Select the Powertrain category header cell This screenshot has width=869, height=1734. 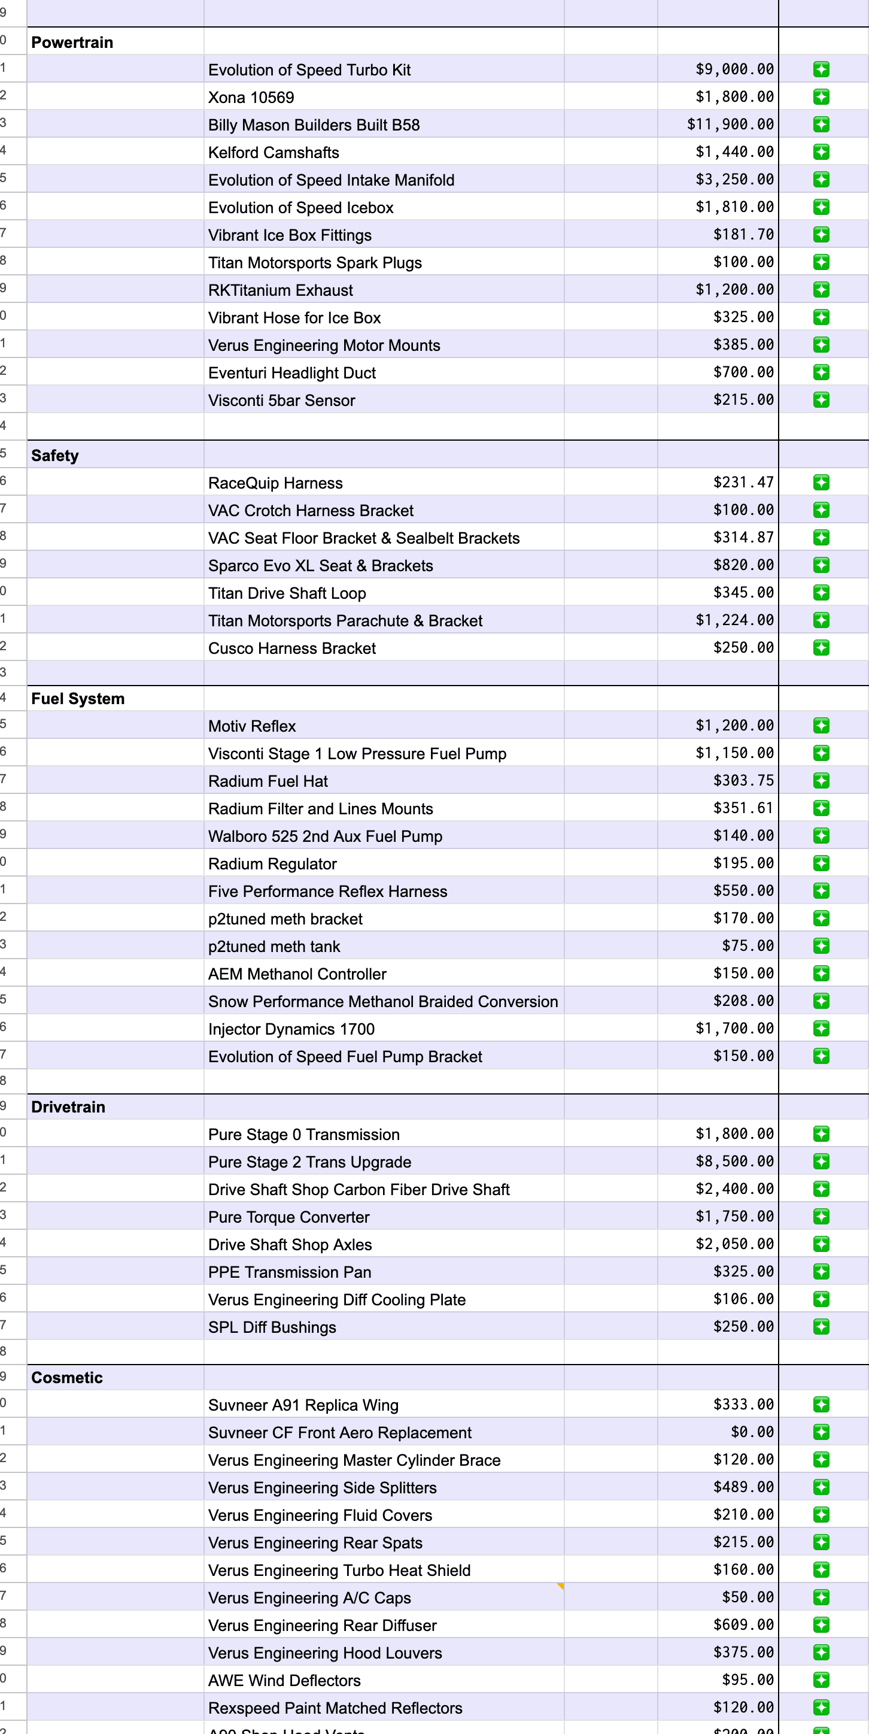pyautogui.click(x=115, y=42)
